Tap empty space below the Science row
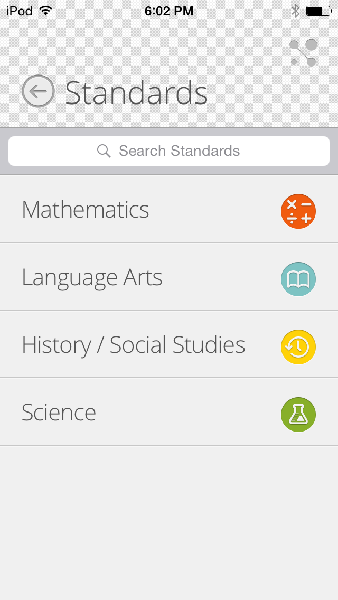 169,518
